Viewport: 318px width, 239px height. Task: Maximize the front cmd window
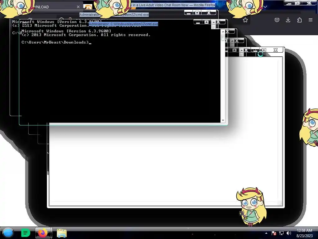pos(207,22)
